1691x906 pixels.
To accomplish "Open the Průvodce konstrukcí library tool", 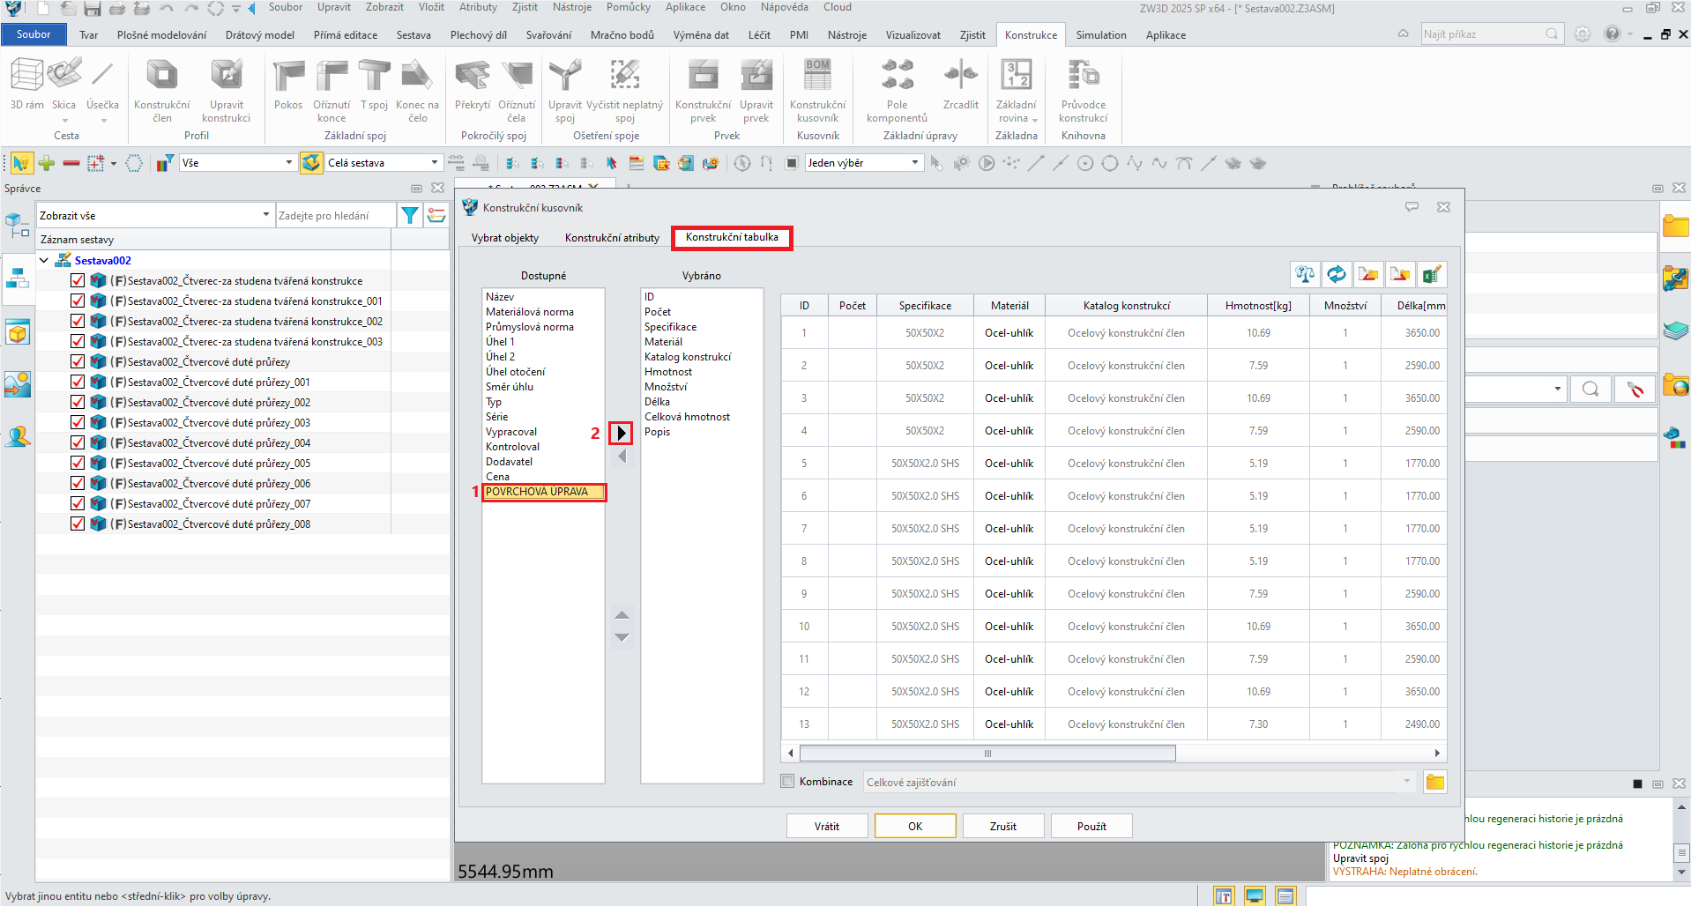I will pyautogui.click(x=1083, y=91).
